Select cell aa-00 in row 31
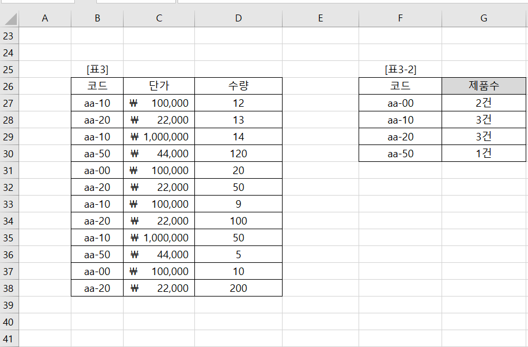528x347 pixels. point(97,171)
